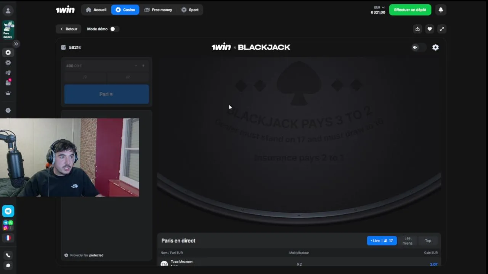Viewport: 488px width, 274px height.
Task: Open the EUR currency dropdown
Action: [379, 7]
